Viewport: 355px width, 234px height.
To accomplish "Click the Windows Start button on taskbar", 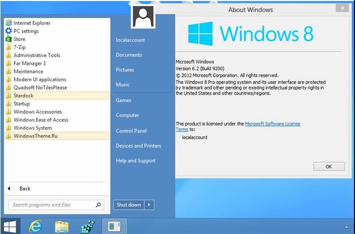I will click(10, 226).
